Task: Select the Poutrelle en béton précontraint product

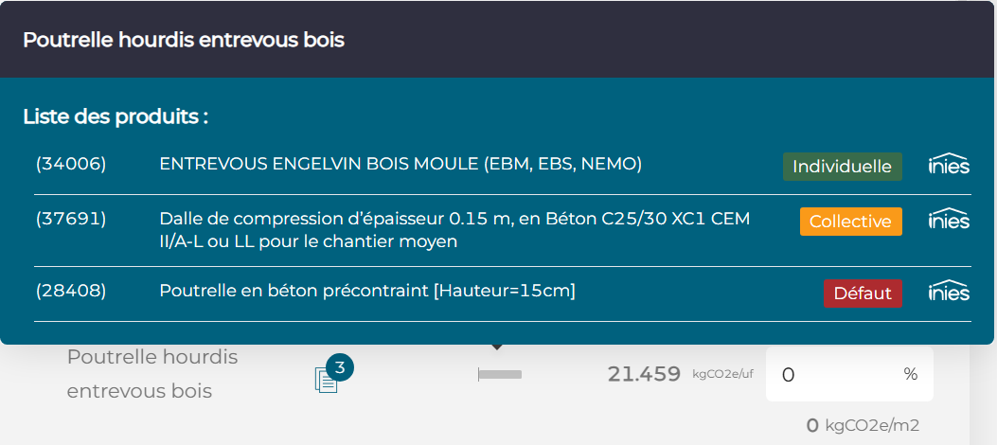Action: pos(367,291)
